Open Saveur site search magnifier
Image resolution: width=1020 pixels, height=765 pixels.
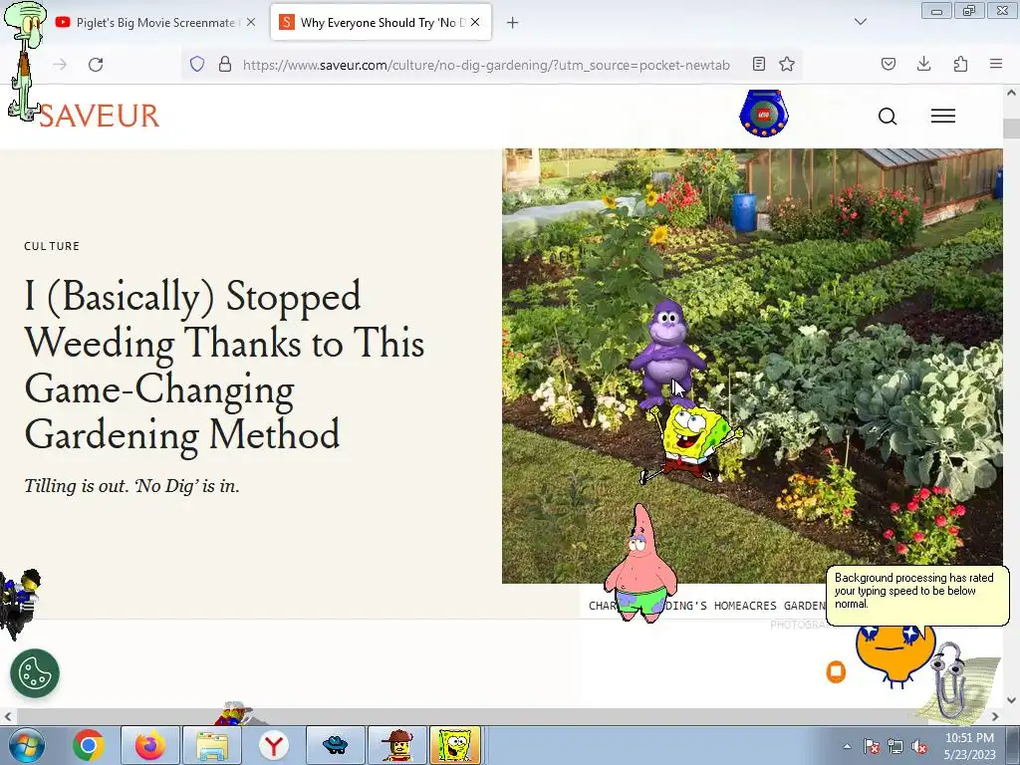888,117
